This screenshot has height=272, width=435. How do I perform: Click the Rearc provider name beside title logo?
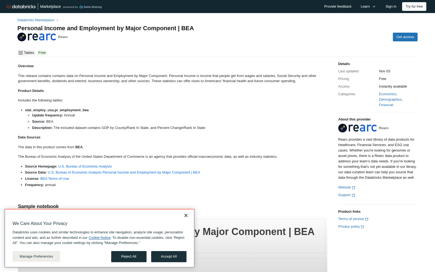coord(63,37)
